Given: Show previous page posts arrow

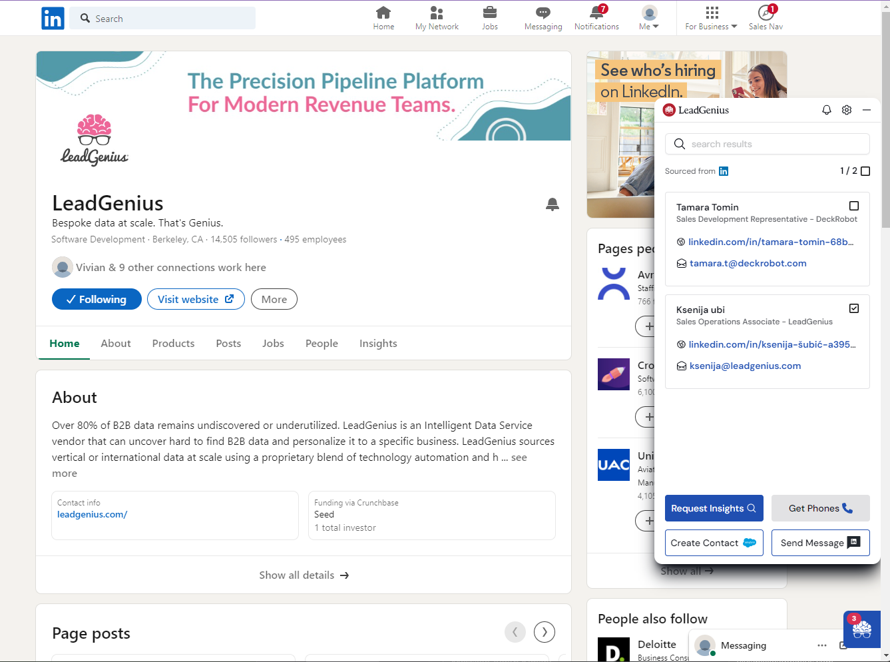Looking at the screenshot, I should (x=515, y=632).
